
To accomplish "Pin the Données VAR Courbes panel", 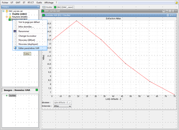I will click(x=173, y=15).
